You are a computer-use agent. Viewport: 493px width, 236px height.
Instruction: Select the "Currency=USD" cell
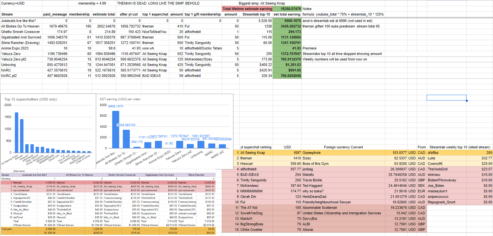point(21,3)
